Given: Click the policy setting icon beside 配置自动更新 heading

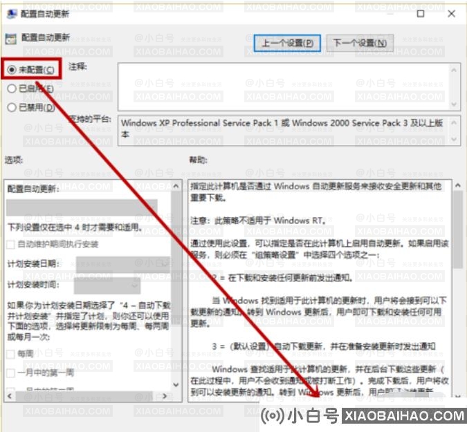Looking at the screenshot, I should 11,39.
